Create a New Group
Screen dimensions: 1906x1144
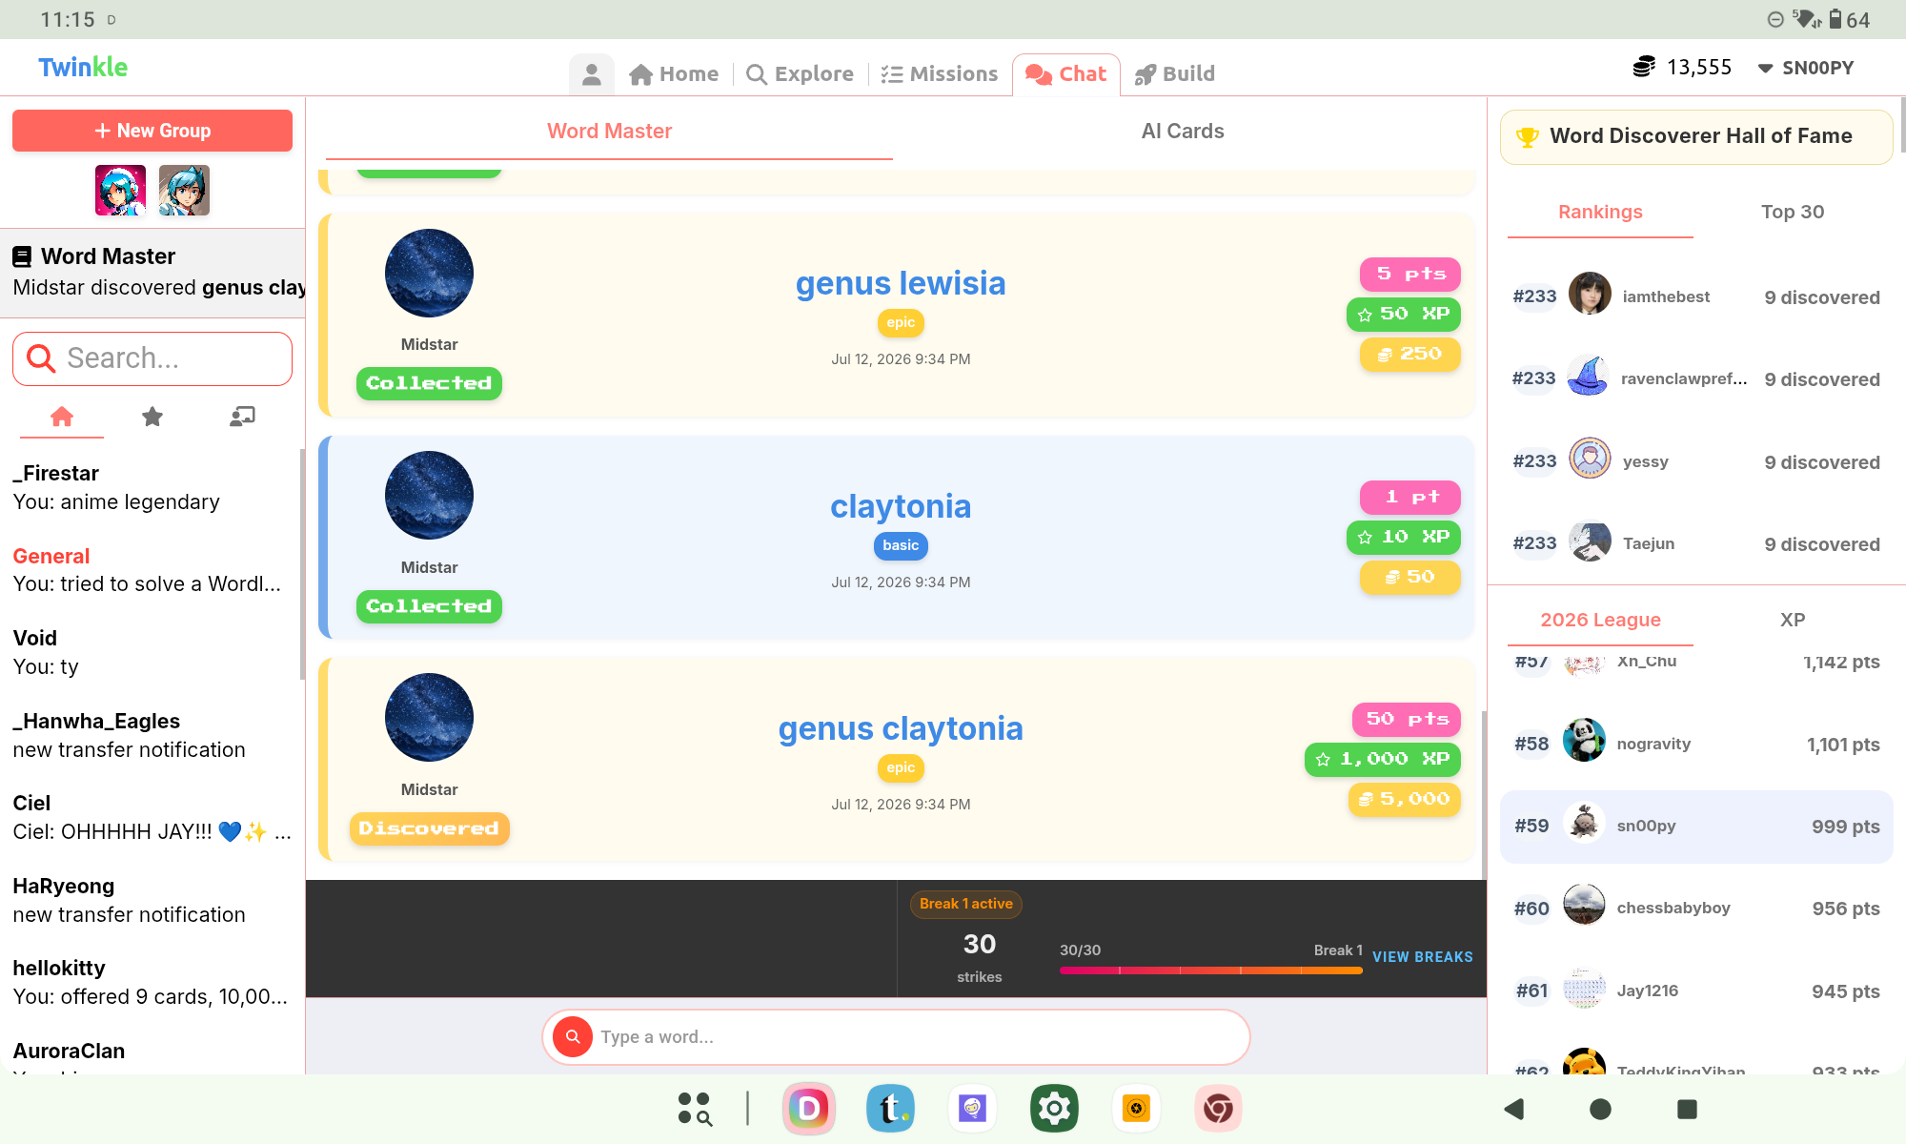tap(152, 131)
